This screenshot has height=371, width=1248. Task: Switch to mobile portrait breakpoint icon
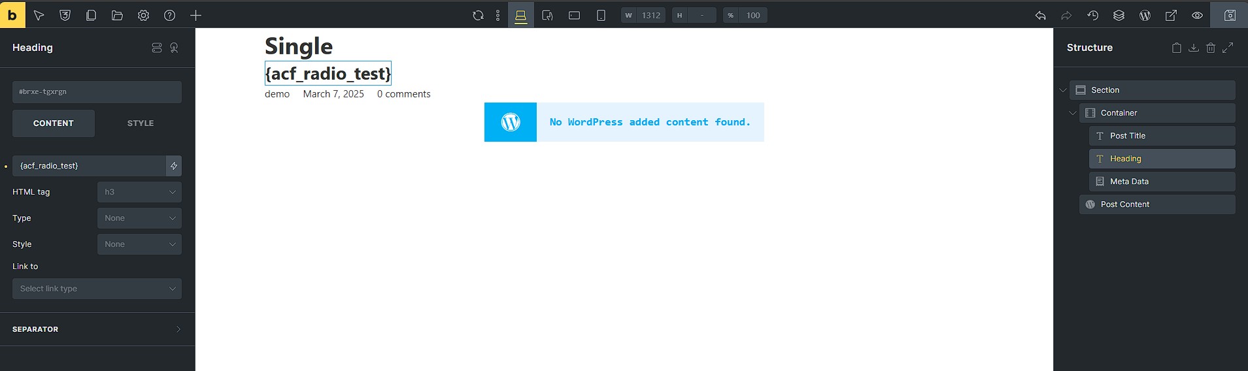point(601,15)
